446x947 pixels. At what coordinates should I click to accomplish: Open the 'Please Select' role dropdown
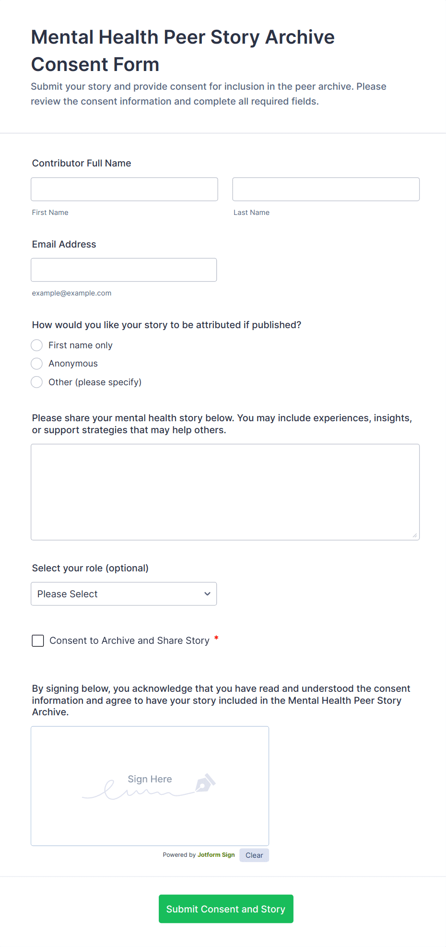(124, 594)
